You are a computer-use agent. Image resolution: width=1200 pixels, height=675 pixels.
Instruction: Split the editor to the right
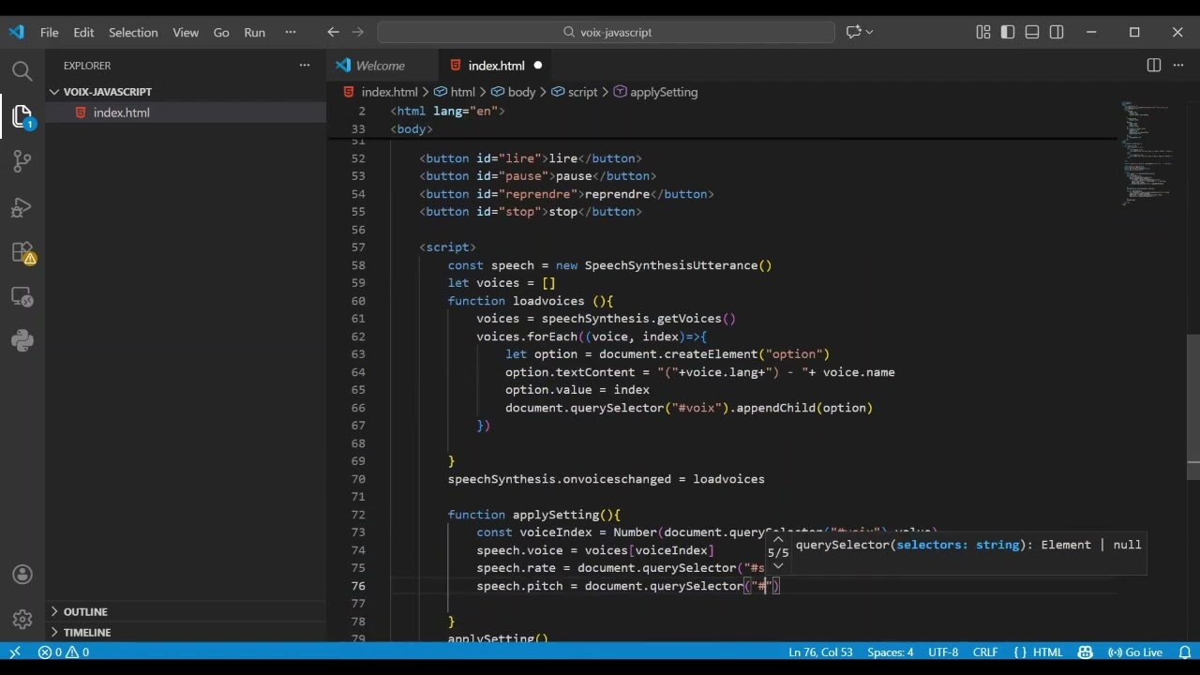tap(1154, 66)
